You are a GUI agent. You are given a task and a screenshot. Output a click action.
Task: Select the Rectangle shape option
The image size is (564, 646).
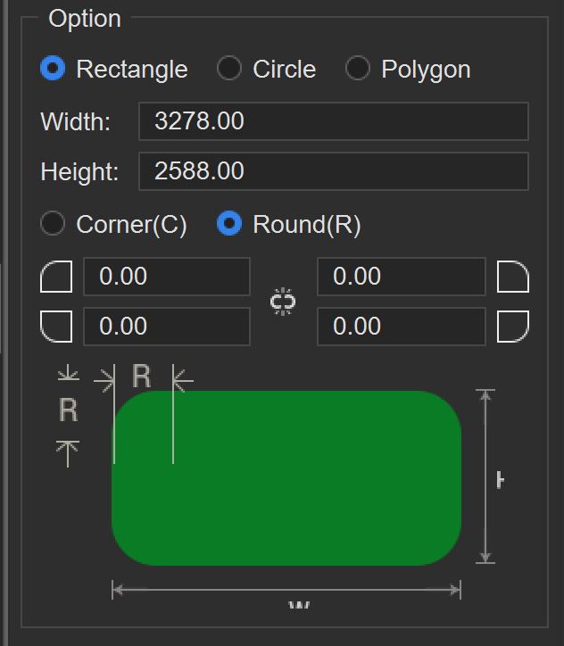pyautogui.click(x=54, y=69)
